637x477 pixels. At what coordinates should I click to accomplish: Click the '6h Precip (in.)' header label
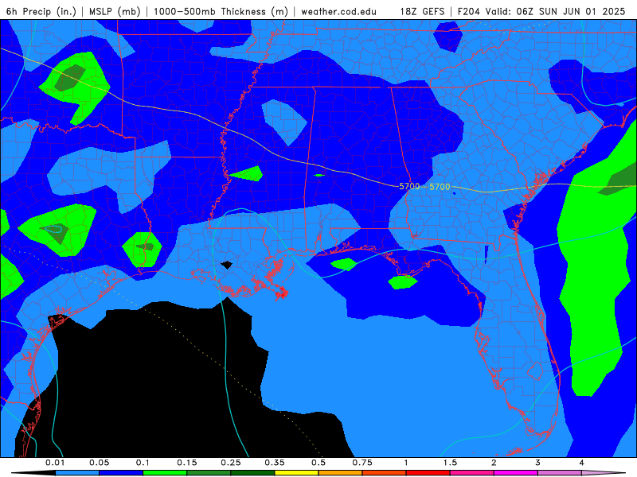(x=41, y=11)
